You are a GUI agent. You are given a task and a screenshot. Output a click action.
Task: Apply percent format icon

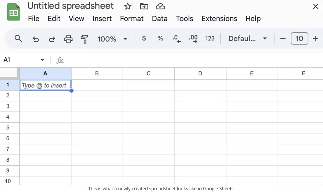click(160, 38)
